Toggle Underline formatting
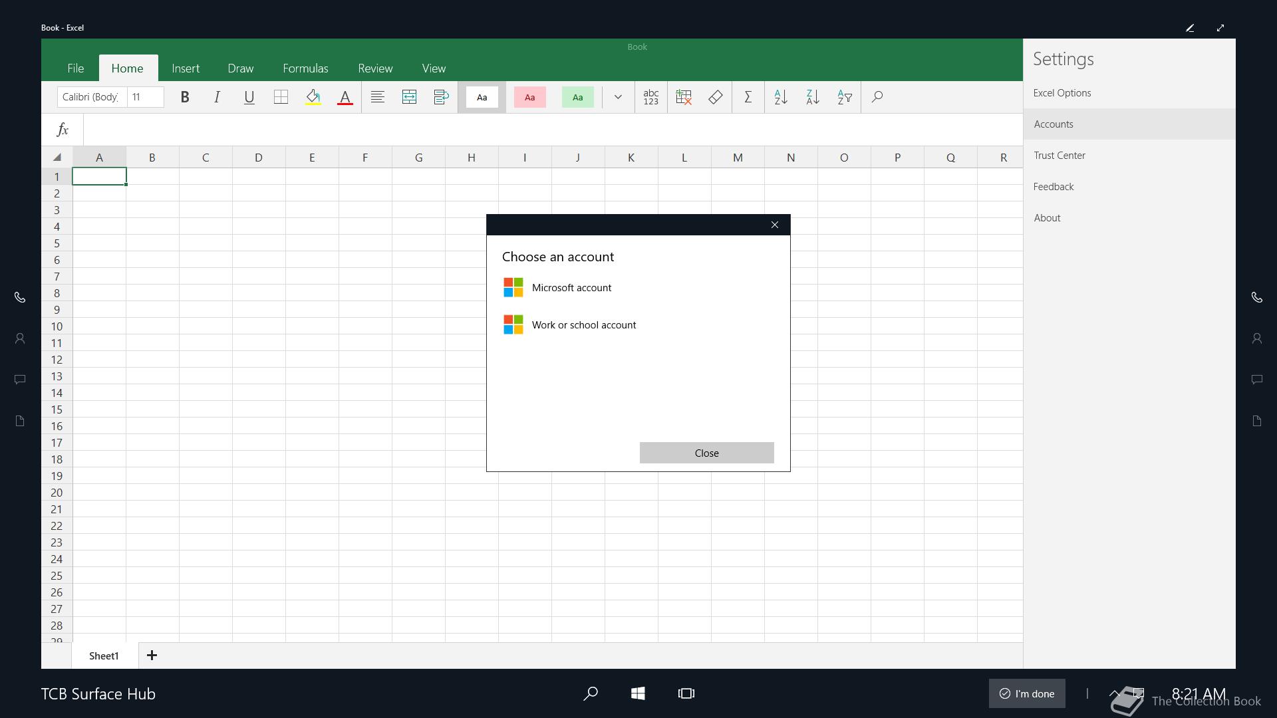 [249, 97]
